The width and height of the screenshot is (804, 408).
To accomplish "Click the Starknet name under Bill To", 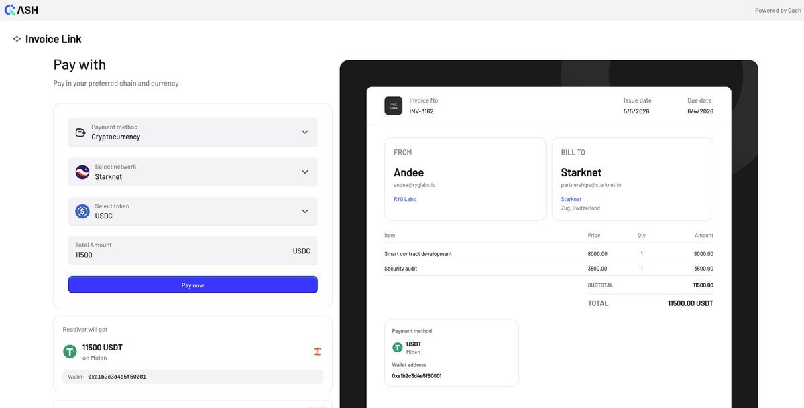I will click(581, 172).
